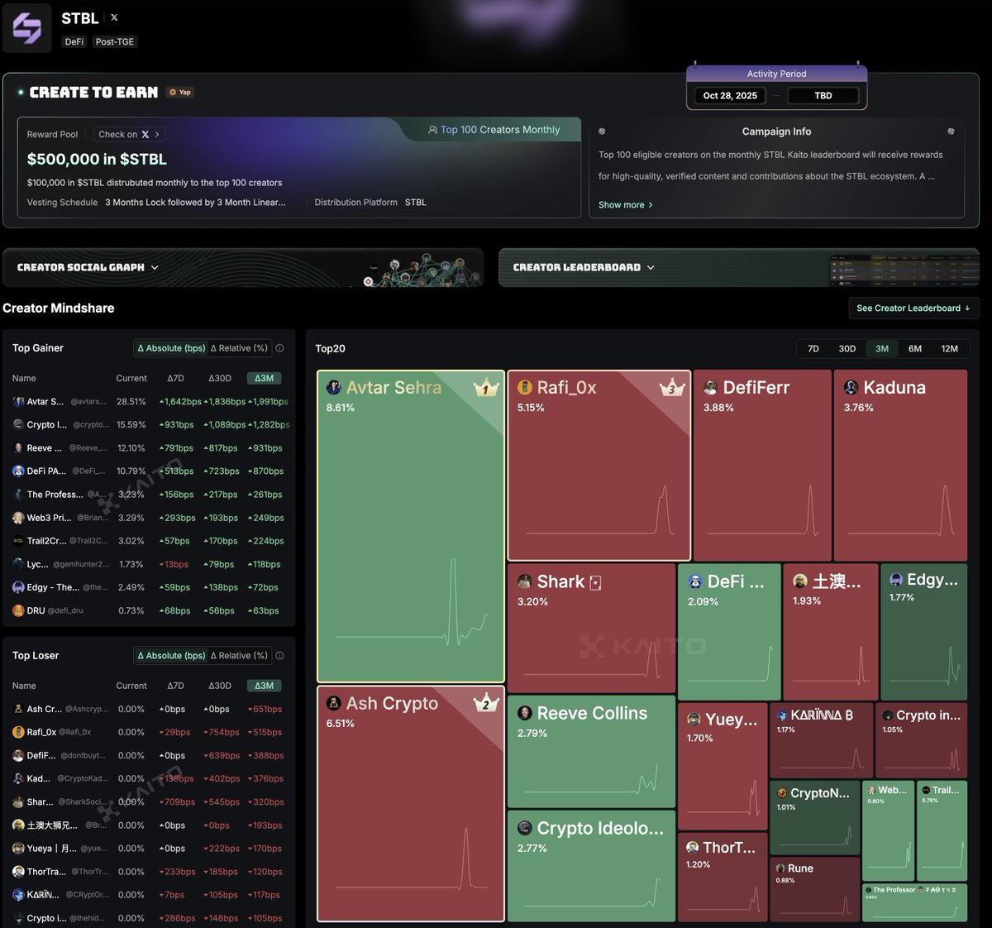Open the TBD end date field
992x928 pixels.
(x=823, y=96)
